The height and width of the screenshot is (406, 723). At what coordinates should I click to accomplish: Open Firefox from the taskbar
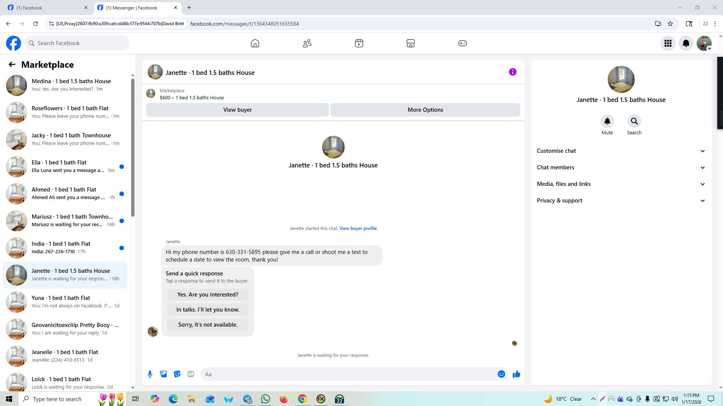point(284,399)
